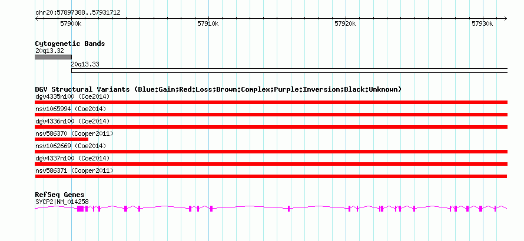Click the short red bar of nsv586370

pyautogui.click(x=61, y=139)
